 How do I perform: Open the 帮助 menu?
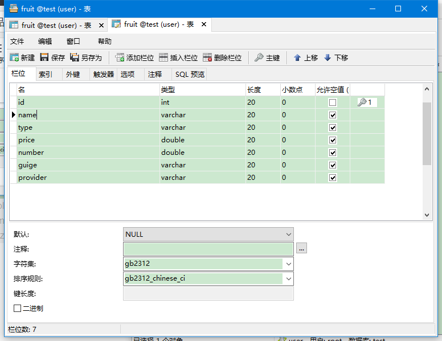click(x=105, y=42)
